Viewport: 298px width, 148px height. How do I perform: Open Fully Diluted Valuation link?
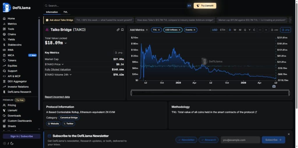click(x=58, y=69)
